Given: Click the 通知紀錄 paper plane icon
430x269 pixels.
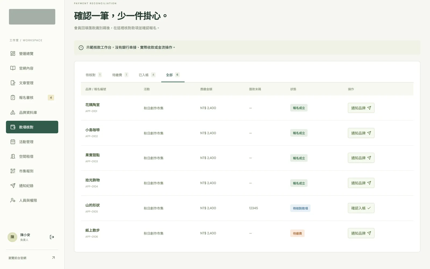Looking at the screenshot, I should 13,186.
